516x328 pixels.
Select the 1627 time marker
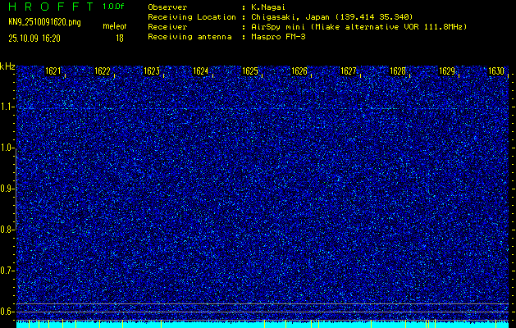pyautogui.click(x=349, y=71)
